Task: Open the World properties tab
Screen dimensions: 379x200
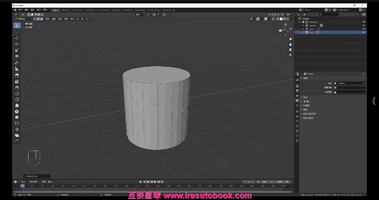Action: (297, 106)
